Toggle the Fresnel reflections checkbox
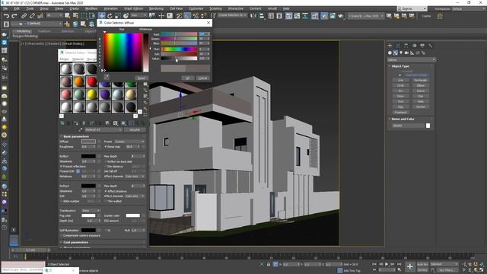The image size is (487, 274). [61, 166]
